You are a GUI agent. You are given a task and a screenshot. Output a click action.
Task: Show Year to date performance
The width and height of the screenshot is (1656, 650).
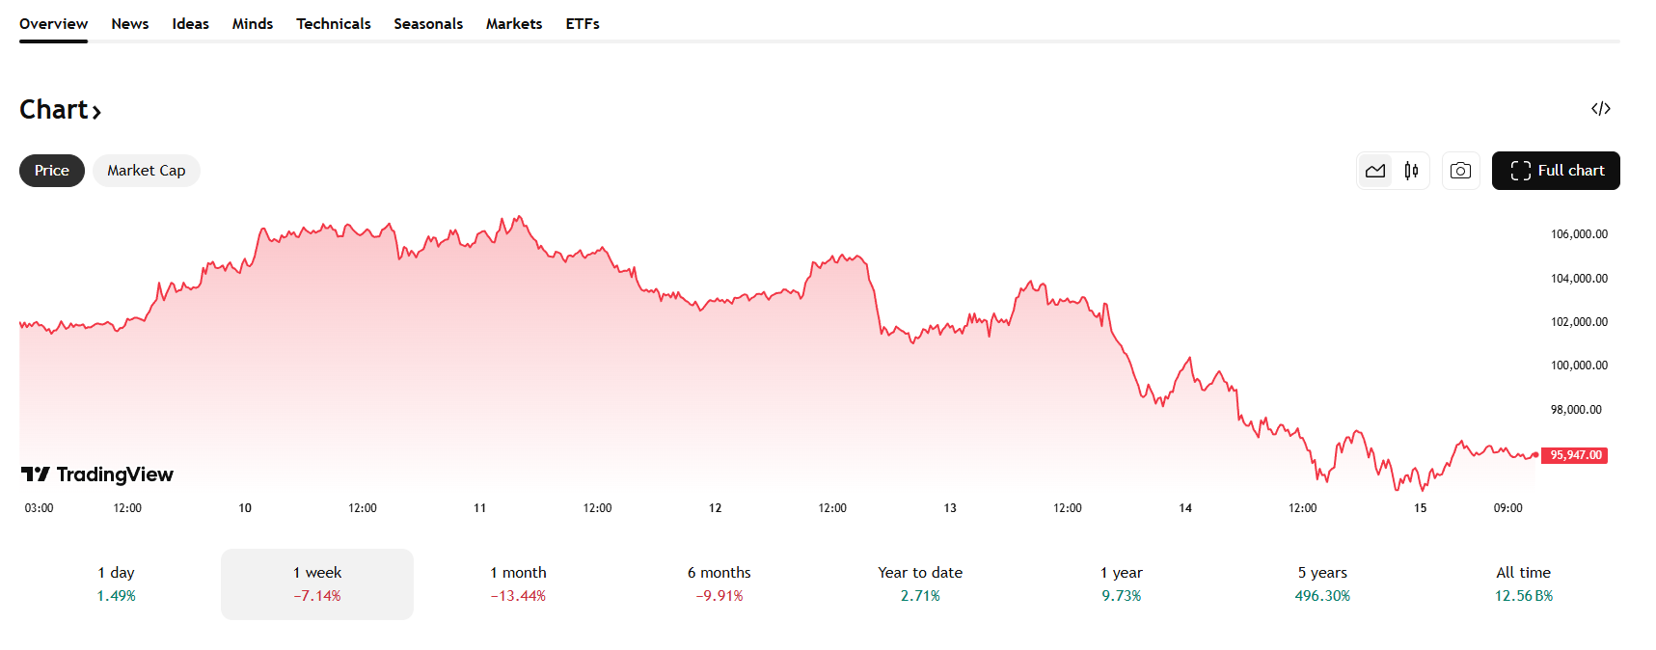pos(919,583)
